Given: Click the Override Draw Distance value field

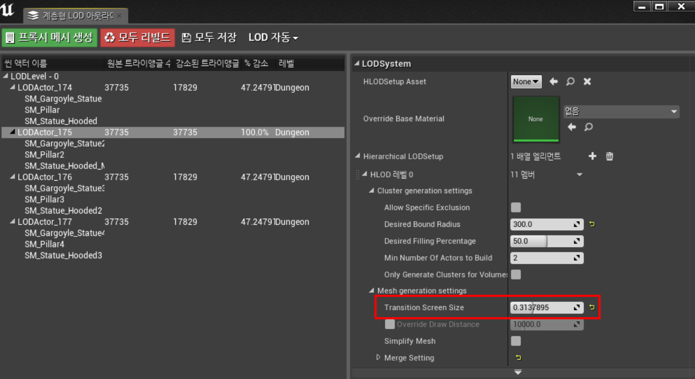Looking at the screenshot, I should point(547,324).
